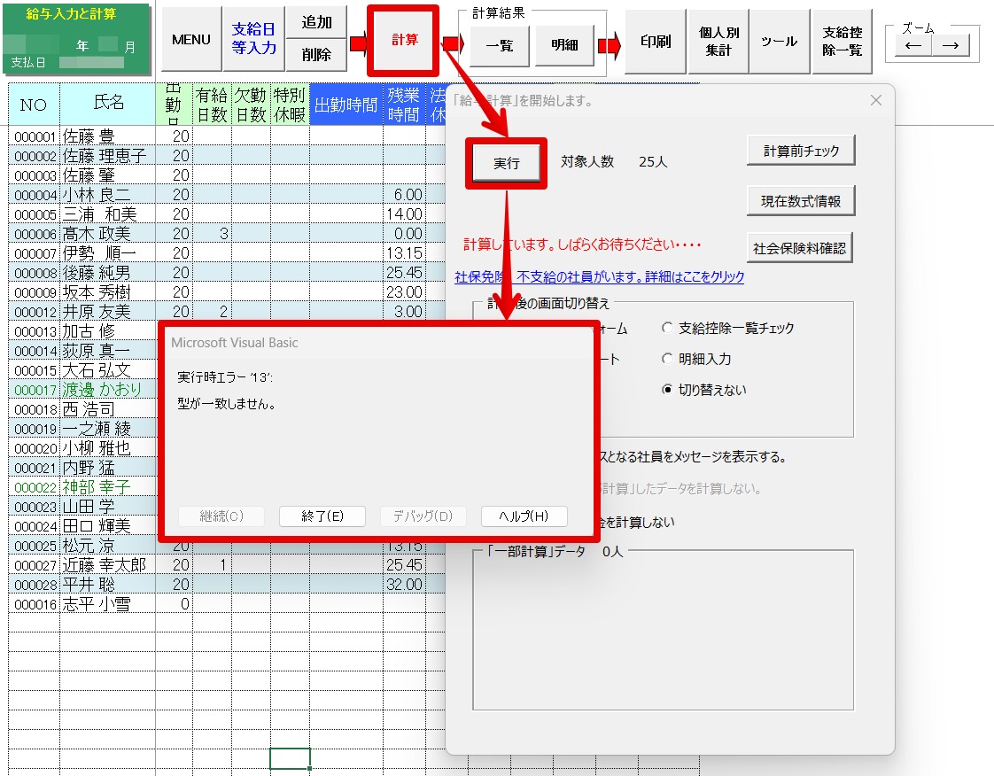Screen dimensions: 994x776
Task: Click the 印刷 button
Action: click(656, 42)
